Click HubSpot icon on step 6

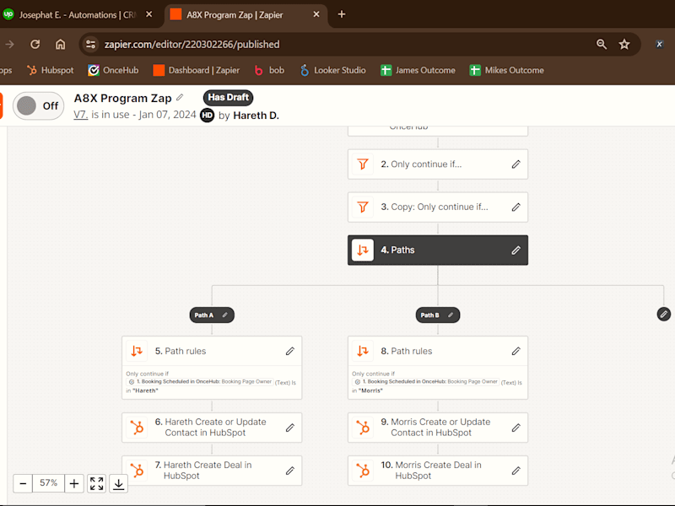[137, 428]
